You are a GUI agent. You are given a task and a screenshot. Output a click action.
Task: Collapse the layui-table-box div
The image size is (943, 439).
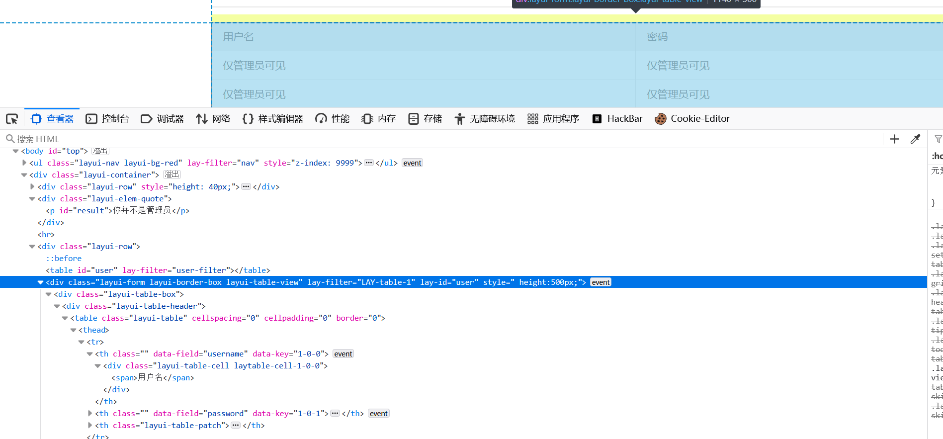pos(49,294)
